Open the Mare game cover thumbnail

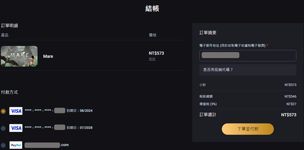tap(19, 56)
